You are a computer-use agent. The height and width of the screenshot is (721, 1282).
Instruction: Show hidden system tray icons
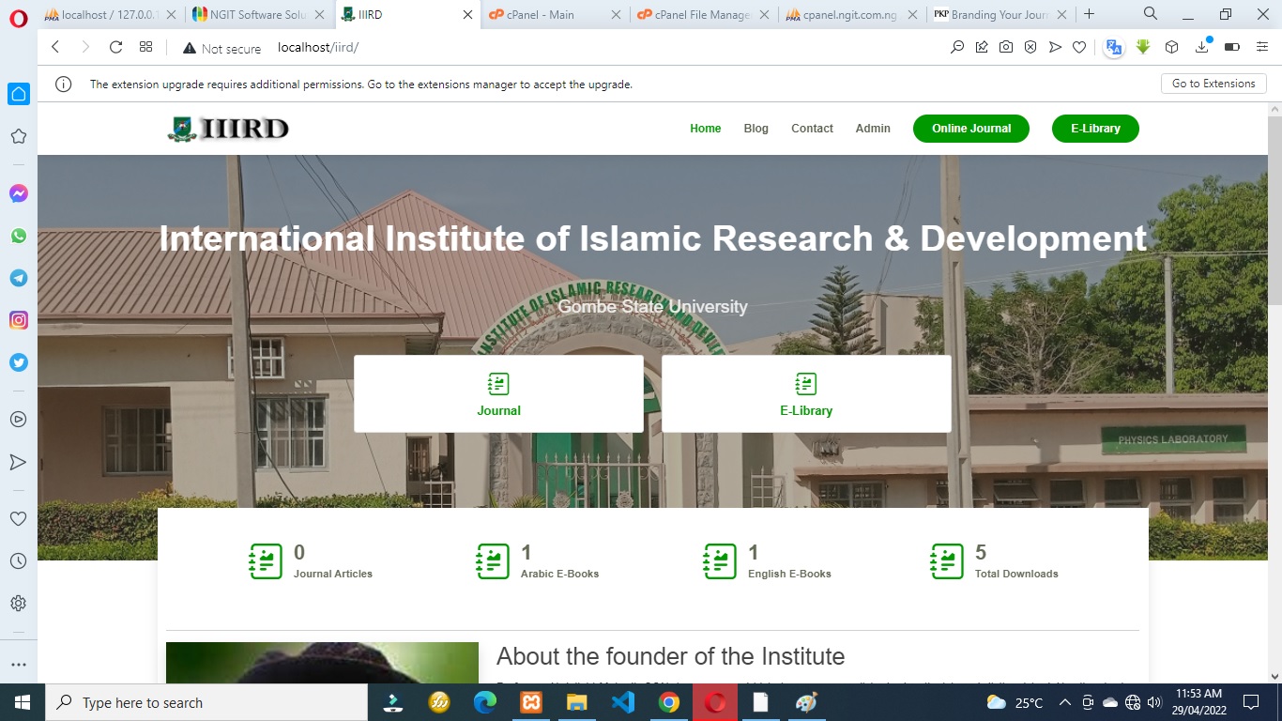point(1065,702)
